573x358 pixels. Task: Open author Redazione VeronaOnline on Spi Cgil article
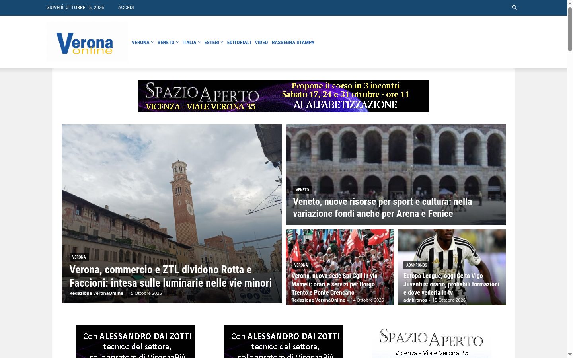(x=318, y=300)
